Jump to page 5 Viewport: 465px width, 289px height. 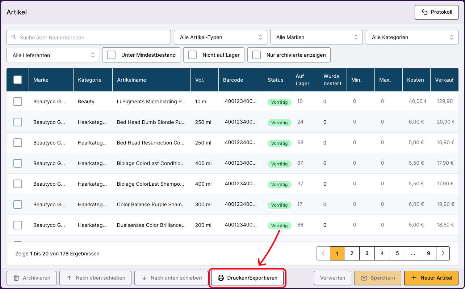397,254
